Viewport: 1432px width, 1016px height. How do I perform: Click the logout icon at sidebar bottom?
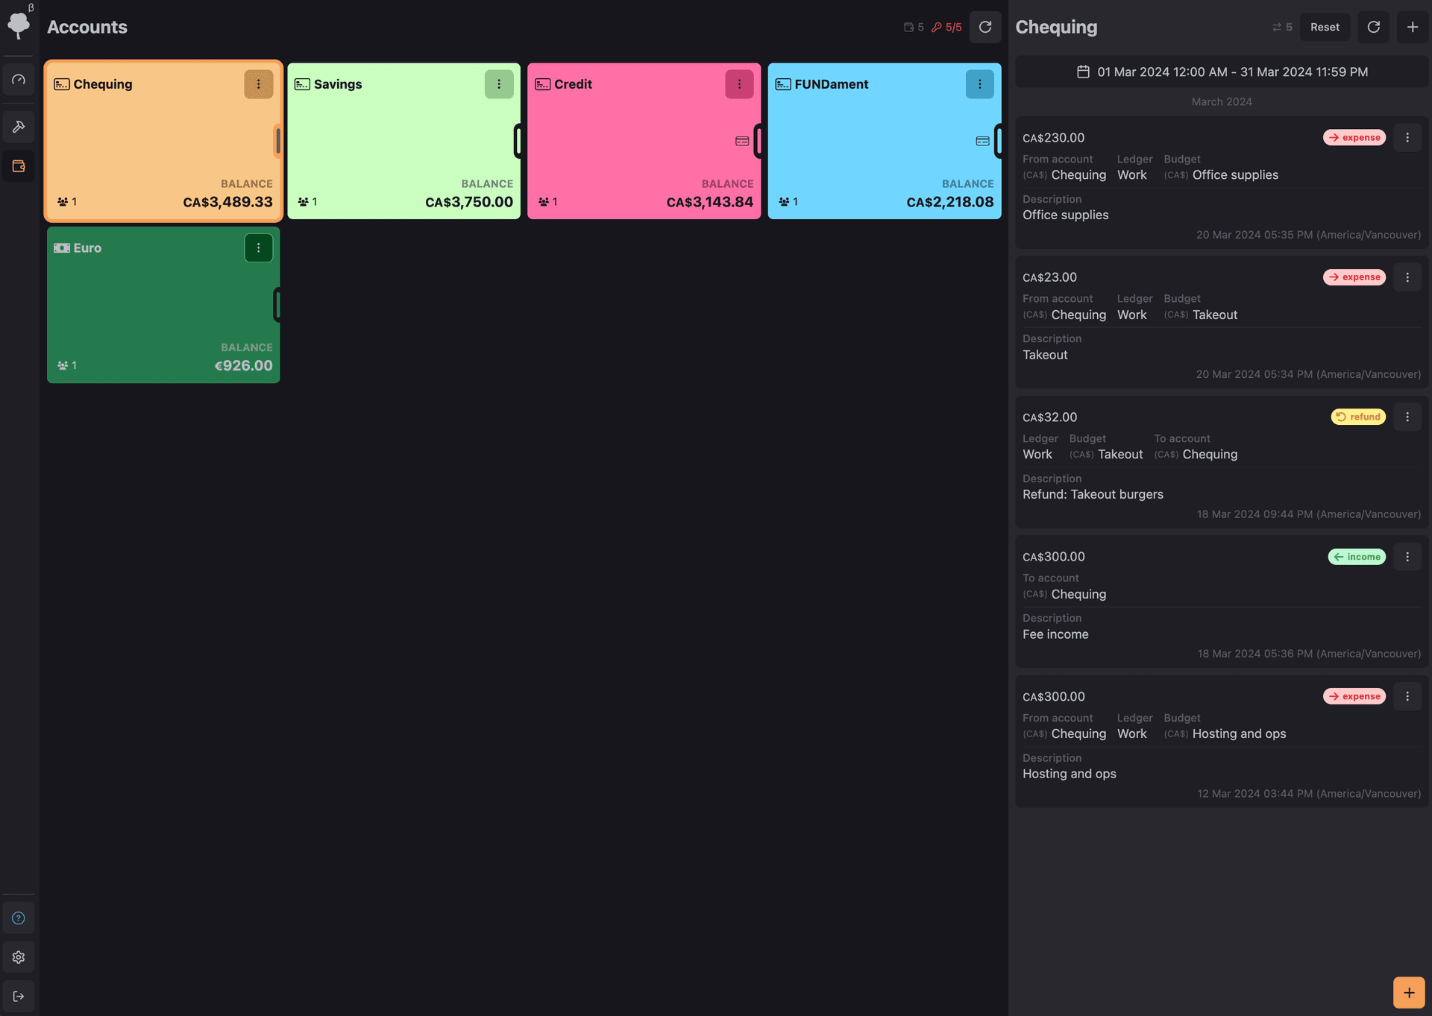pos(19,996)
